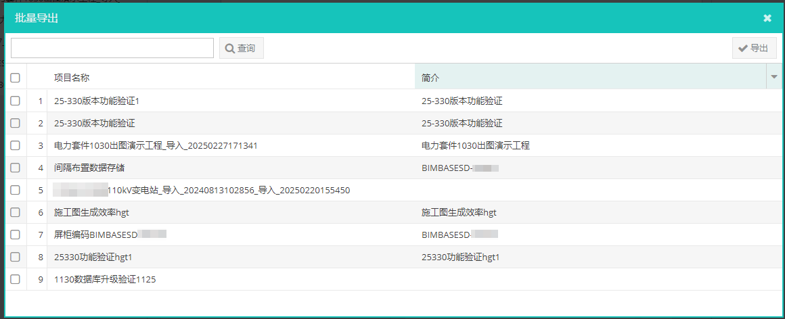785x319 pixels.
Task: Tick checkbox for 1130数据库升级验证1125
Action: [x=15, y=280]
